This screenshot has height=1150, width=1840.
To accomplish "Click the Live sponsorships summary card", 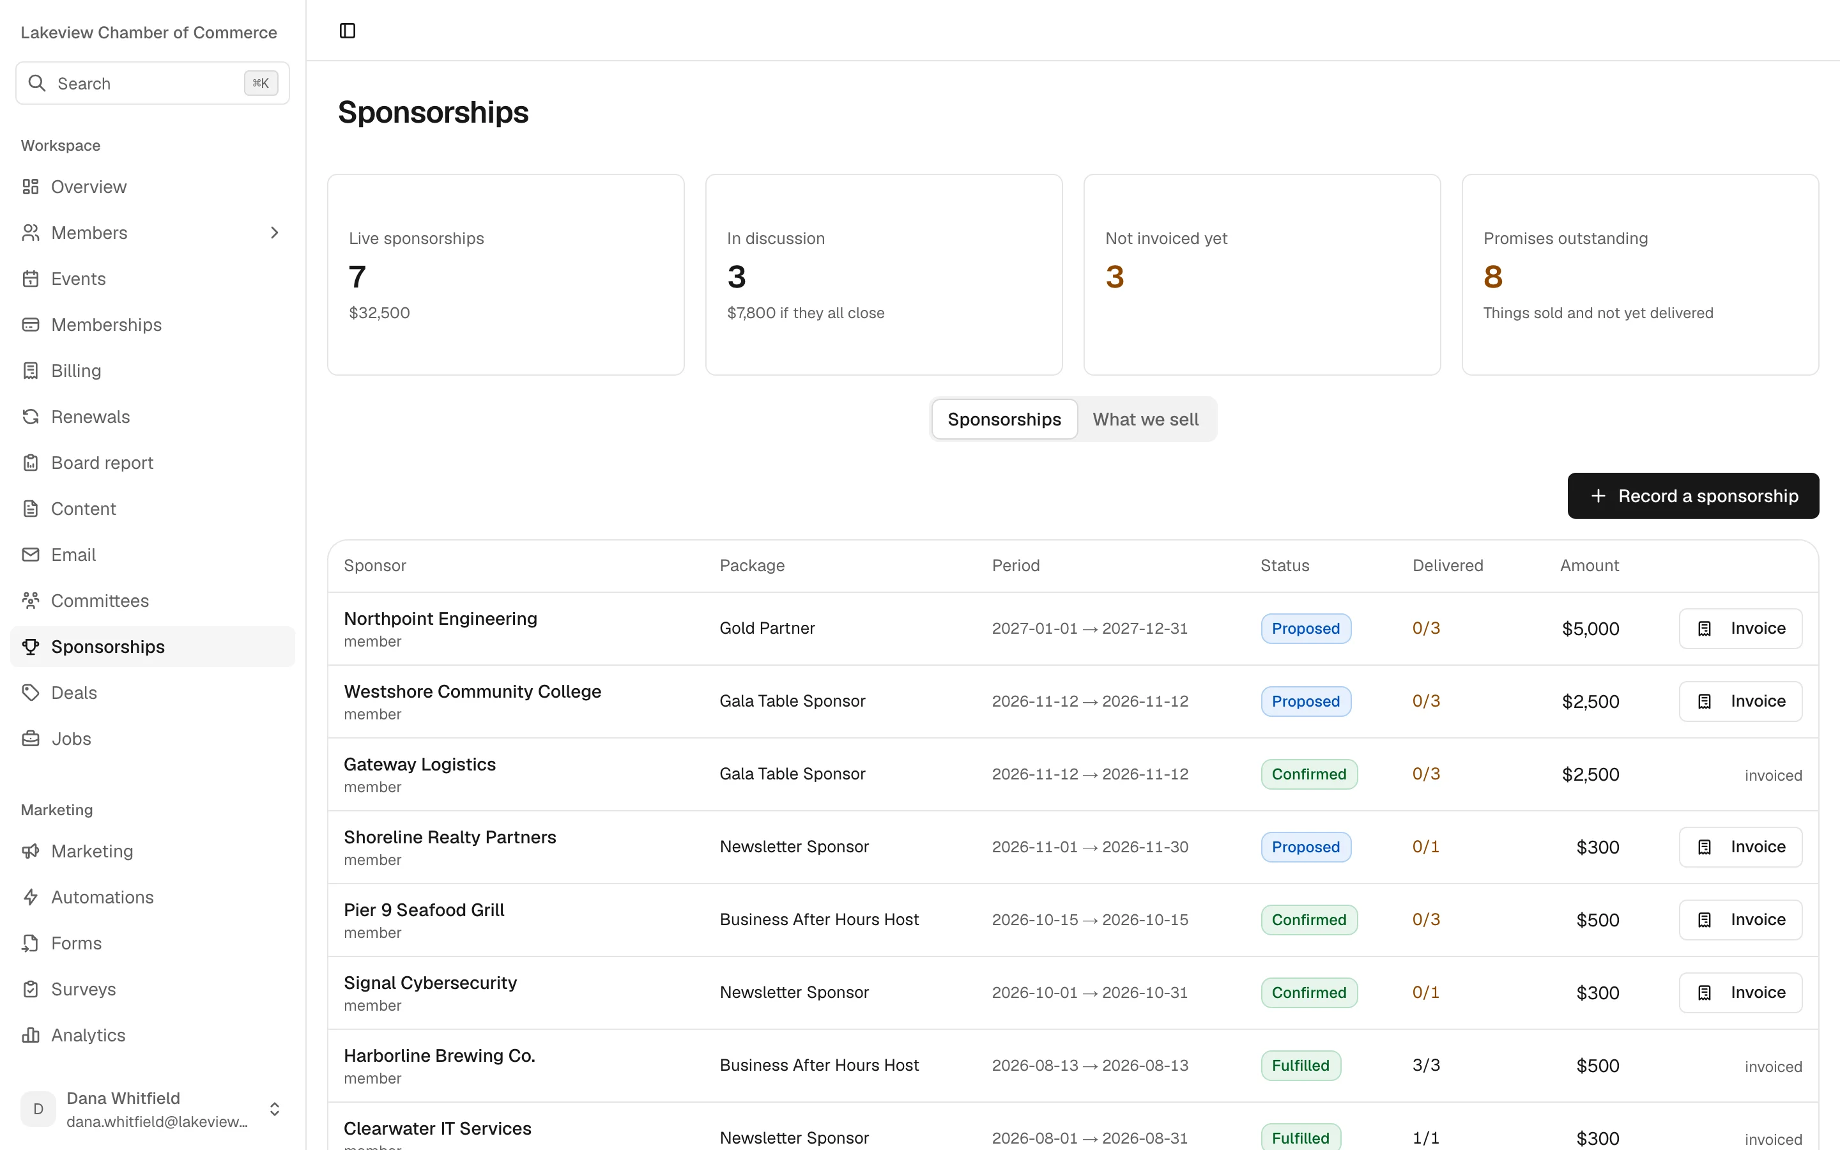I will tap(505, 275).
